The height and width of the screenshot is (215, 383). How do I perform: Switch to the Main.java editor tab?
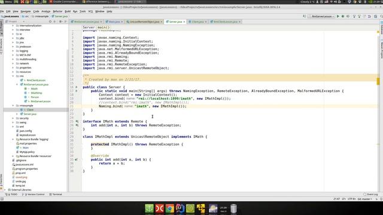[114, 21]
